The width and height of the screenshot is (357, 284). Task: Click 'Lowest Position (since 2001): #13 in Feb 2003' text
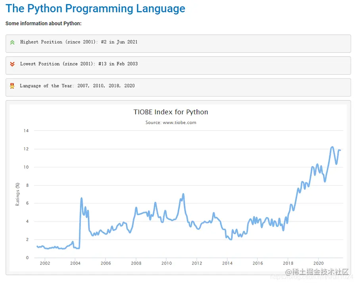(79, 64)
